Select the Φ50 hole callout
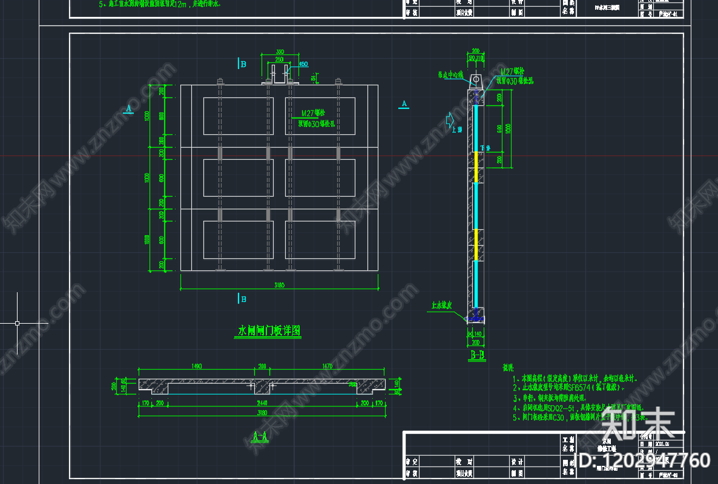 point(303,64)
